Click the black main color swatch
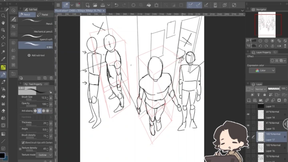This screenshot has height=162, width=288. [x=2, y=155]
